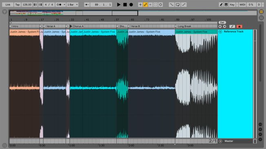The height and width of the screenshot is (149, 266).
Task: Toggle the Follow playback button
Action: click(x=87, y=4)
